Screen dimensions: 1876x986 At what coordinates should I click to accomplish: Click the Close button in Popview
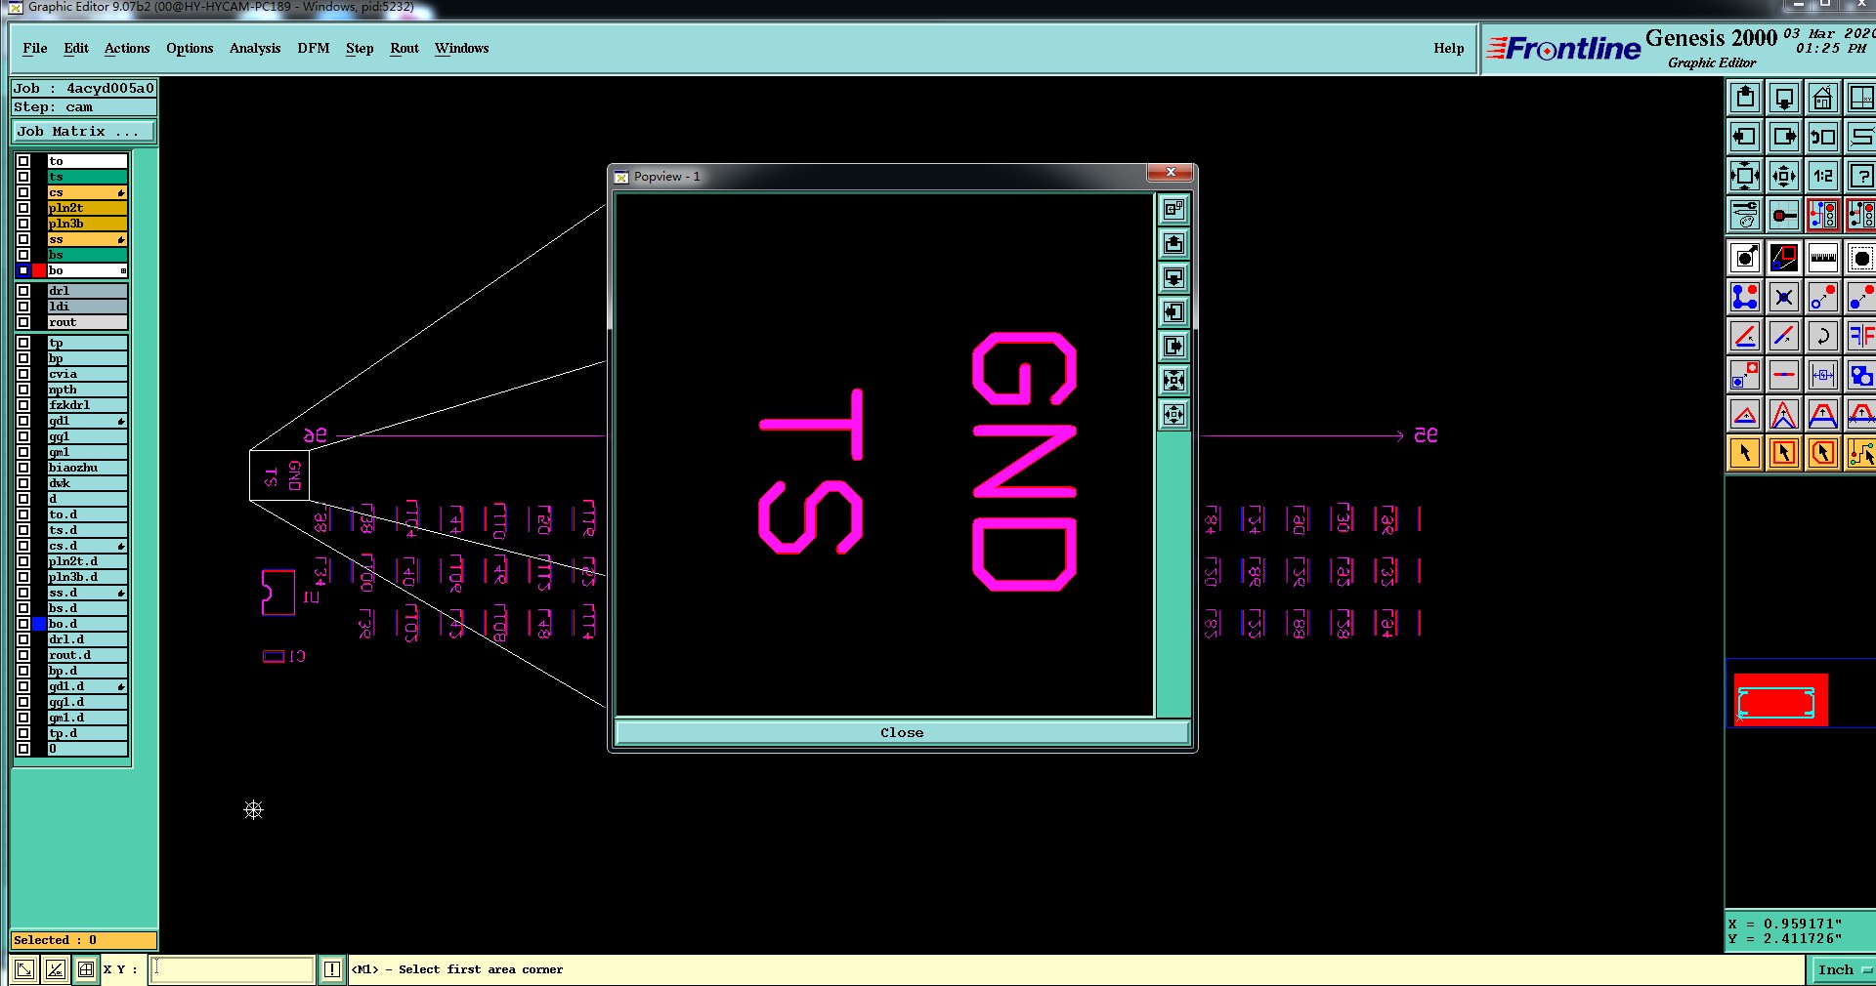(902, 732)
